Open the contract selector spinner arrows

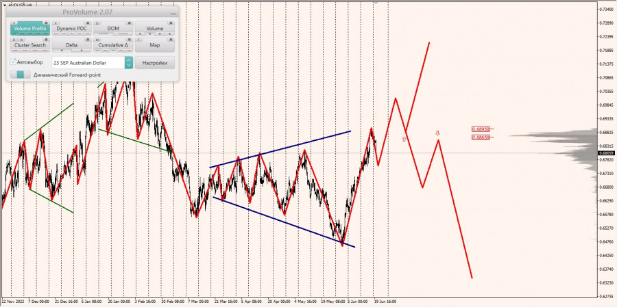[129, 62]
